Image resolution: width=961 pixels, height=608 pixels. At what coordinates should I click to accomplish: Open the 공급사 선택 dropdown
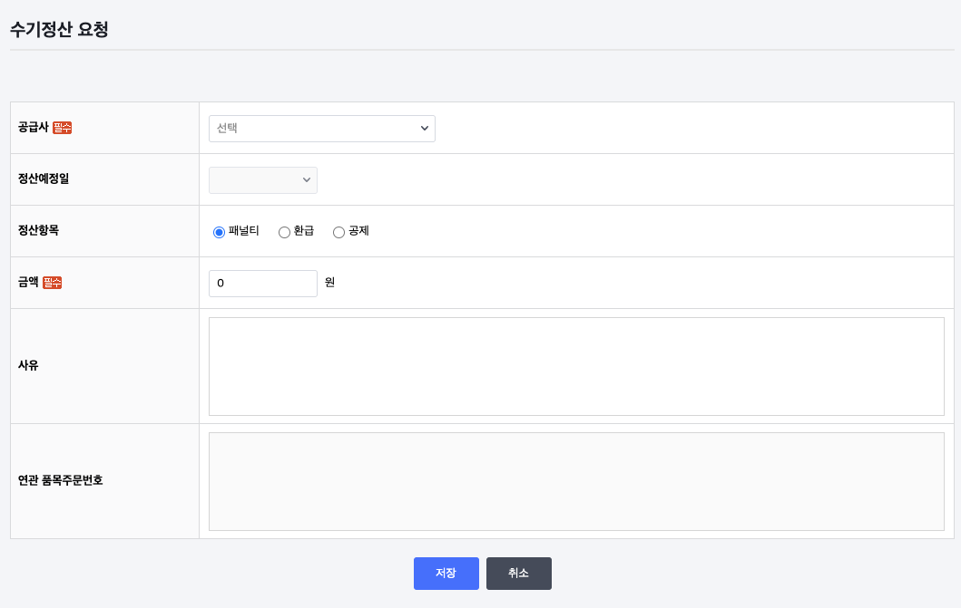(321, 129)
